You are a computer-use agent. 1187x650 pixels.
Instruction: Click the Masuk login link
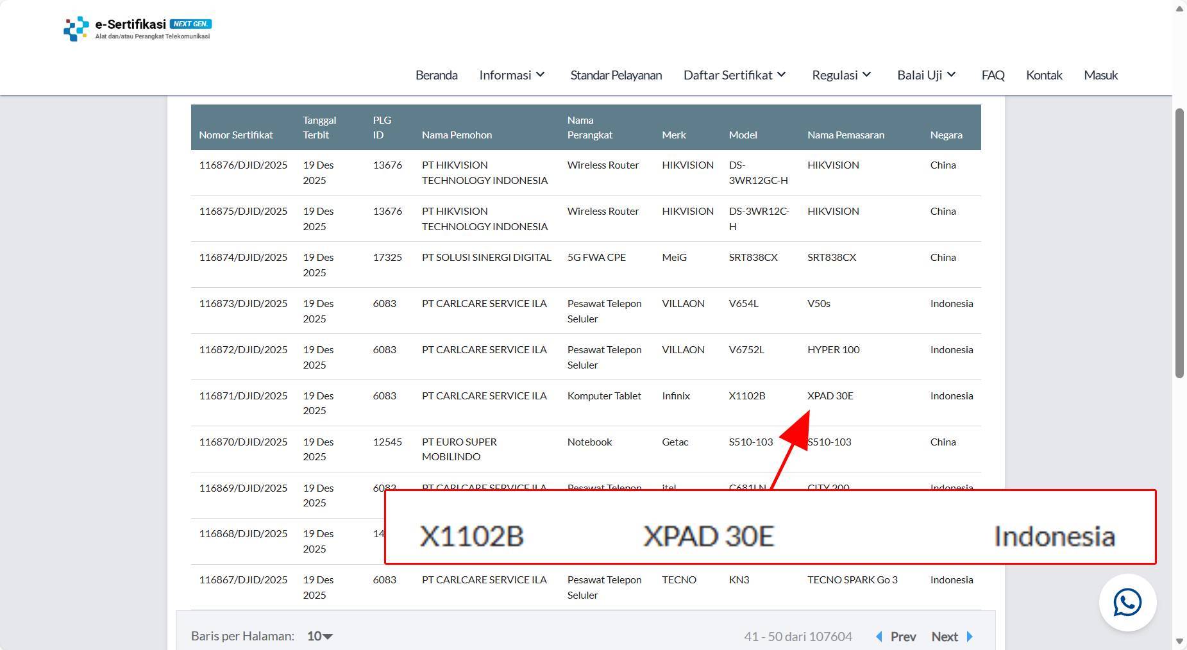point(1100,75)
